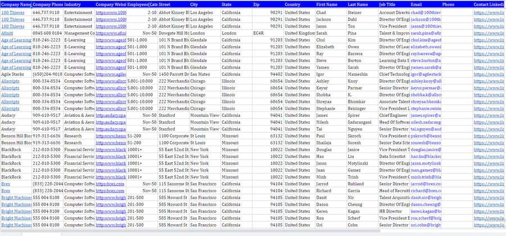Click the Country column header
This screenshot has height=236, width=506.
(300, 4)
